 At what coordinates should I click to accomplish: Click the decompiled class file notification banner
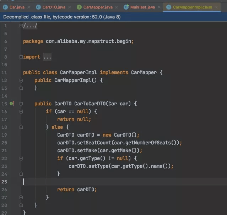coord(114,17)
